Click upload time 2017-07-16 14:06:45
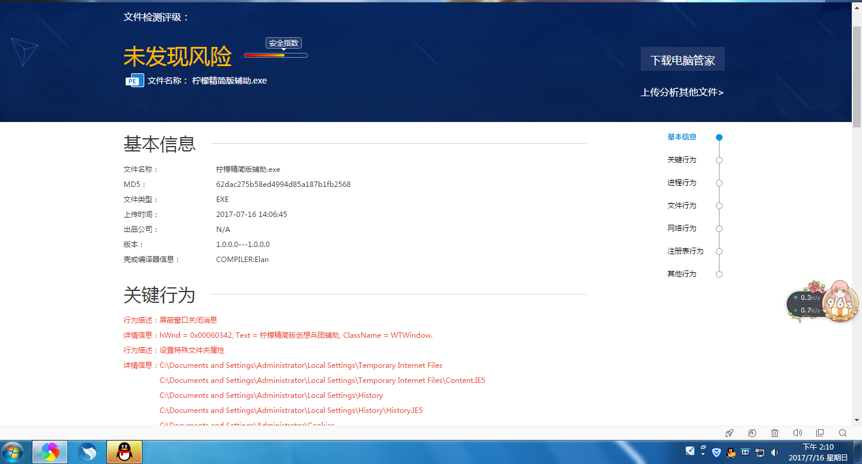The image size is (862, 464). (251, 215)
